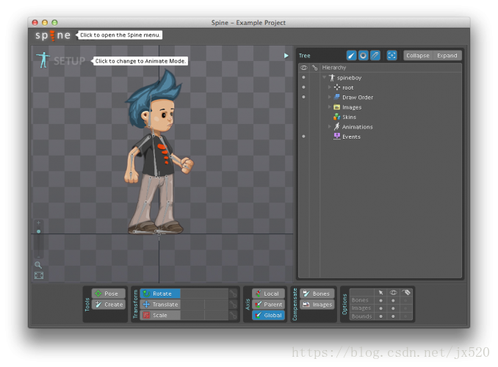The height and width of the screenshot is (367, 498).
Task: Expand the Images node
Action: coord(329,106)
